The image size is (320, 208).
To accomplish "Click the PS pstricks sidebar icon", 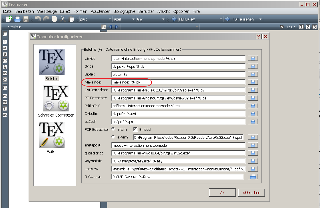I will point(5,96).
